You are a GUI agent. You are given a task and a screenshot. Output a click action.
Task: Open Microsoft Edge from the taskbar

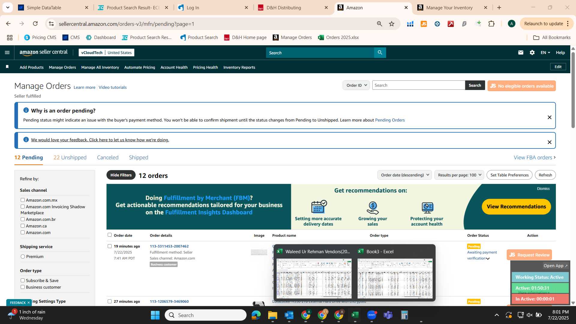[x=256, y=315]
